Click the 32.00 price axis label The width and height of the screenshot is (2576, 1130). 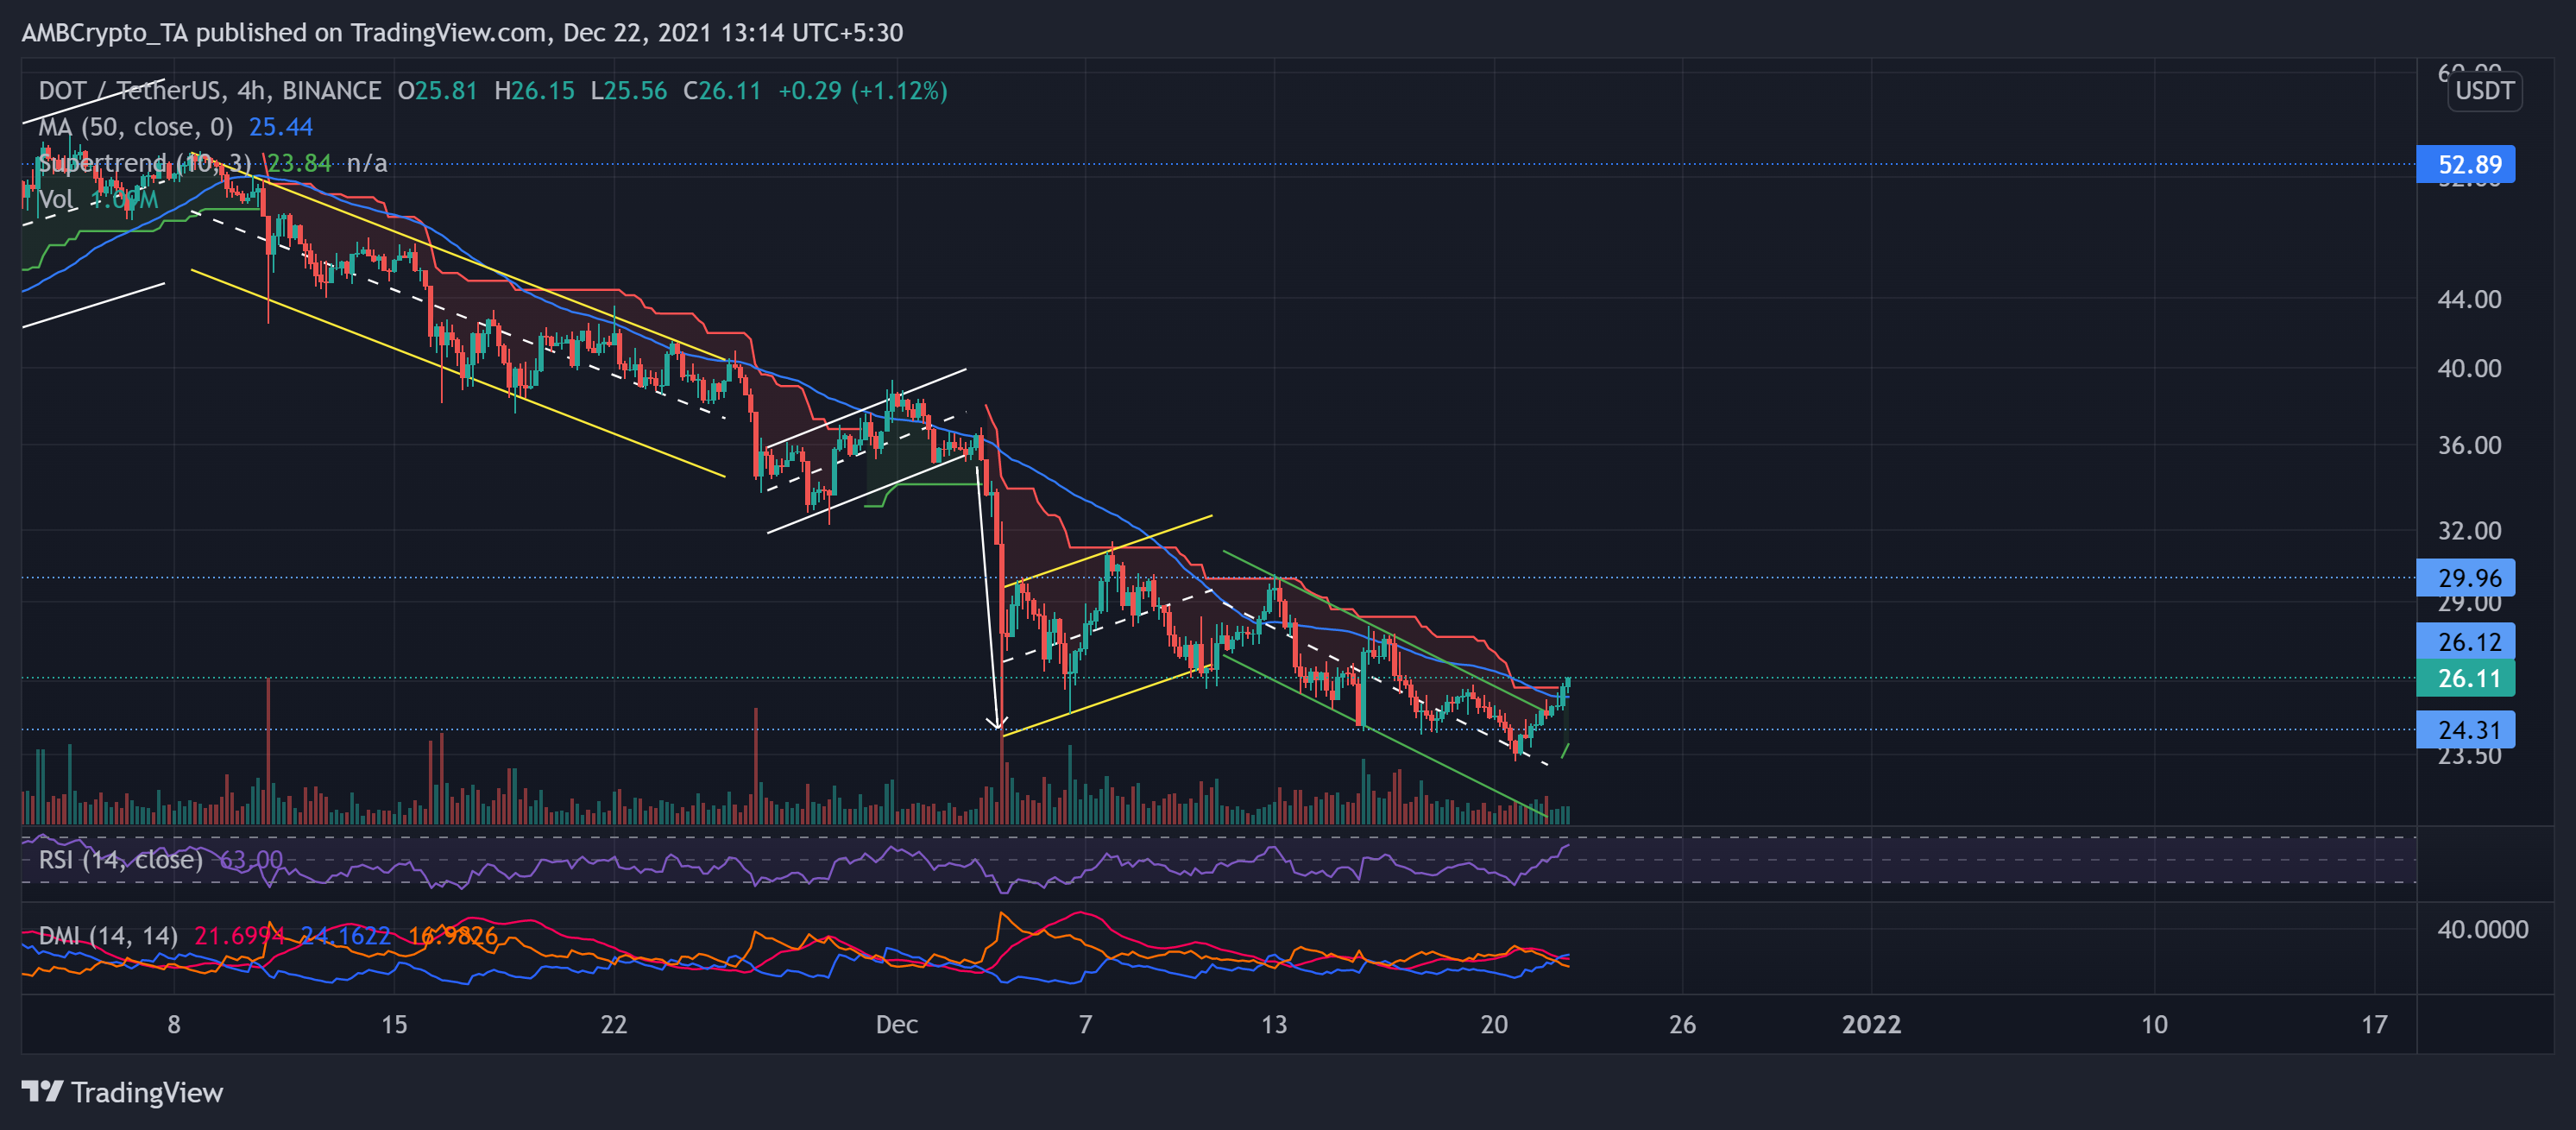click(x=2469, y=530)
